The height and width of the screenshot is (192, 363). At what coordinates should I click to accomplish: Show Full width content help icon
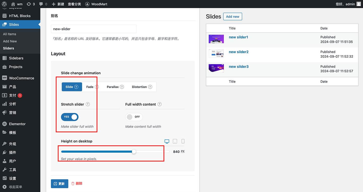click(x=160, y=104)
